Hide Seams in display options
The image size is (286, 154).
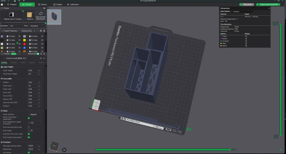246,46
